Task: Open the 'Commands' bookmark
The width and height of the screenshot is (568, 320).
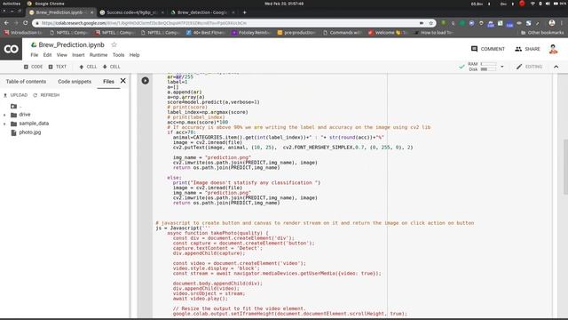Action: [343, 33]
